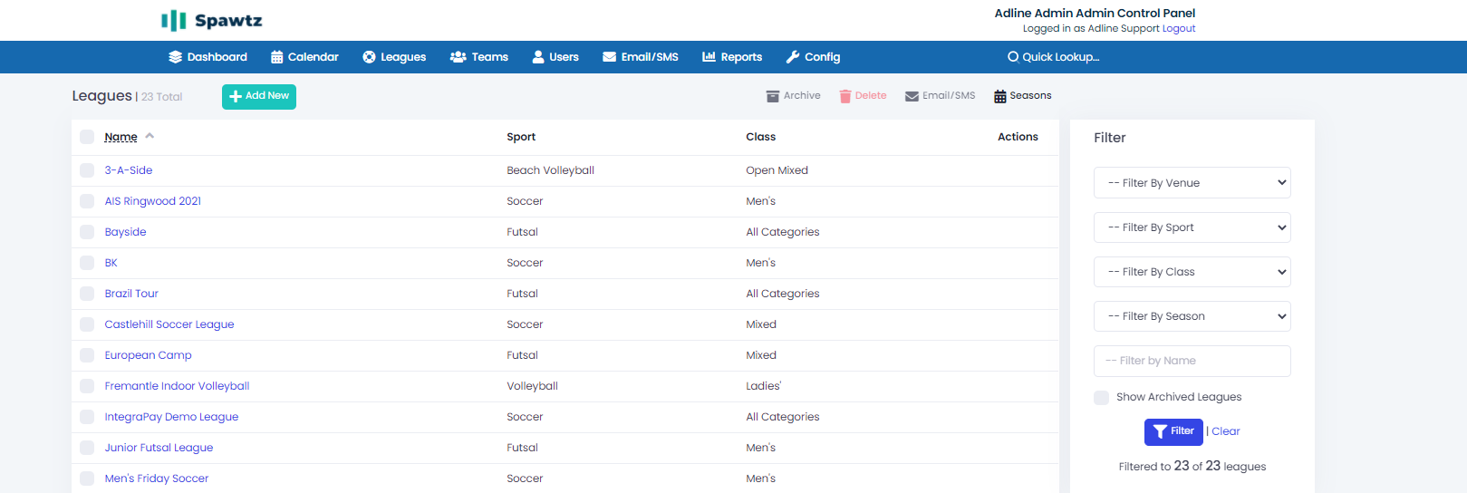Click the Archive box icon

click(773, 96)
